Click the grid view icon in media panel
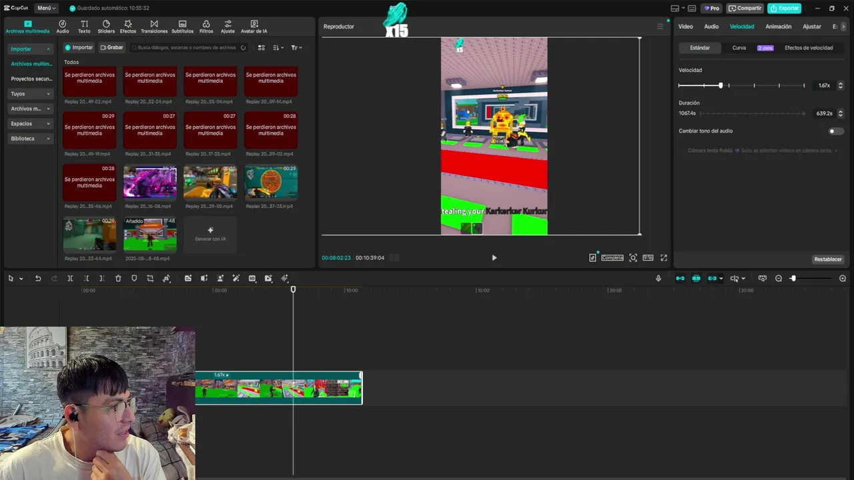854x480 pixels. 262,47
